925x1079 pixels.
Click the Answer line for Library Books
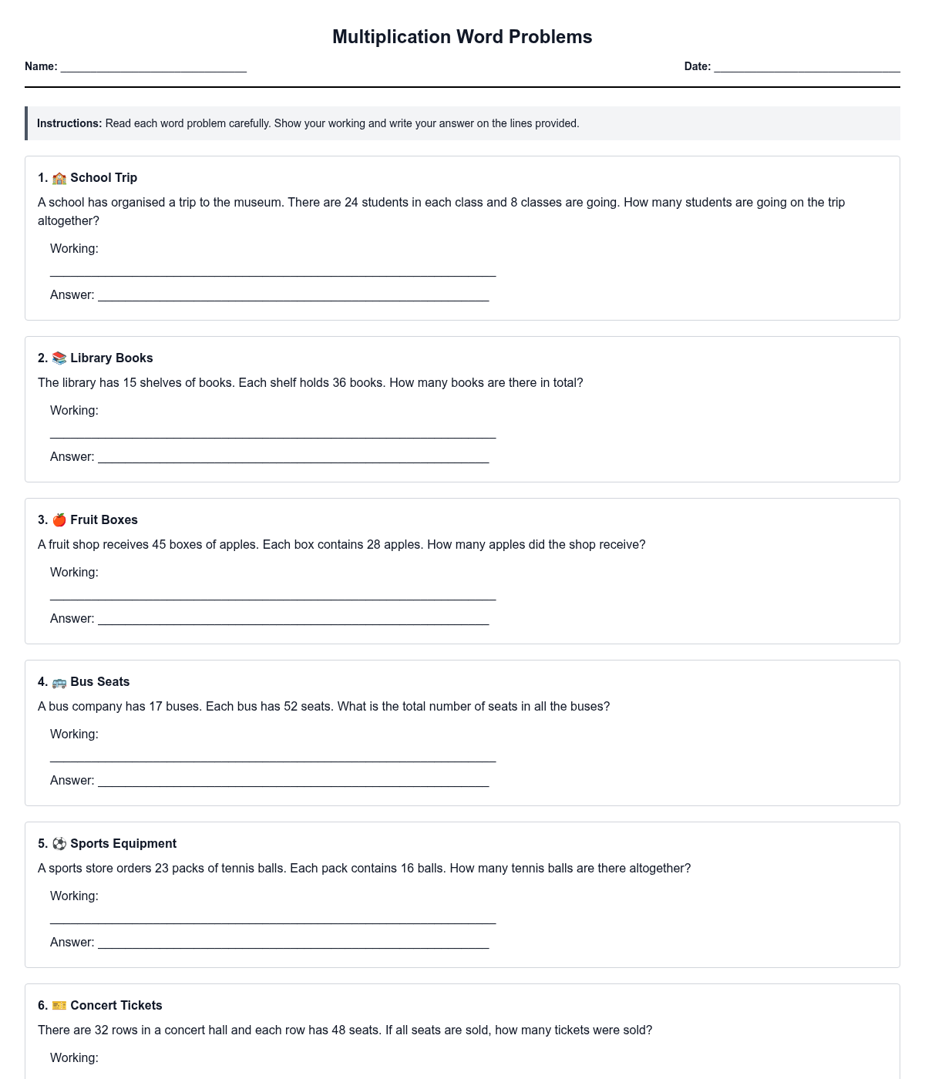293,457
